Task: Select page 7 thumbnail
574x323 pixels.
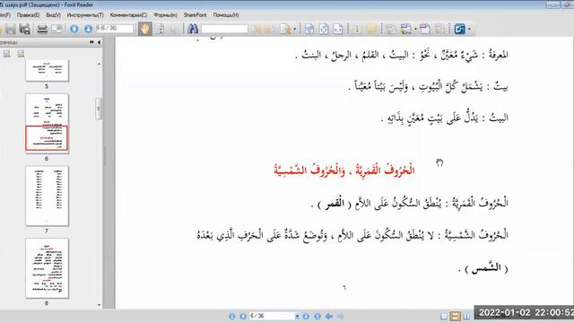Action: (47, 196)
